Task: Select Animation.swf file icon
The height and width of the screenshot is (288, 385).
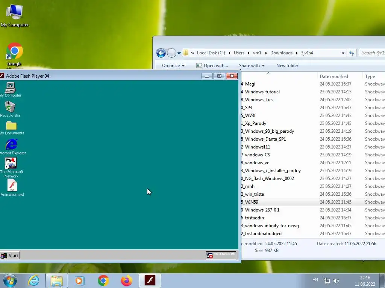Action: pos(12,188)
